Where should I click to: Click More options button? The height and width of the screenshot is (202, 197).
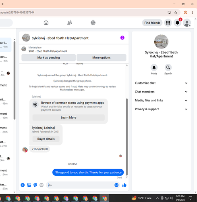pos(102,57)
